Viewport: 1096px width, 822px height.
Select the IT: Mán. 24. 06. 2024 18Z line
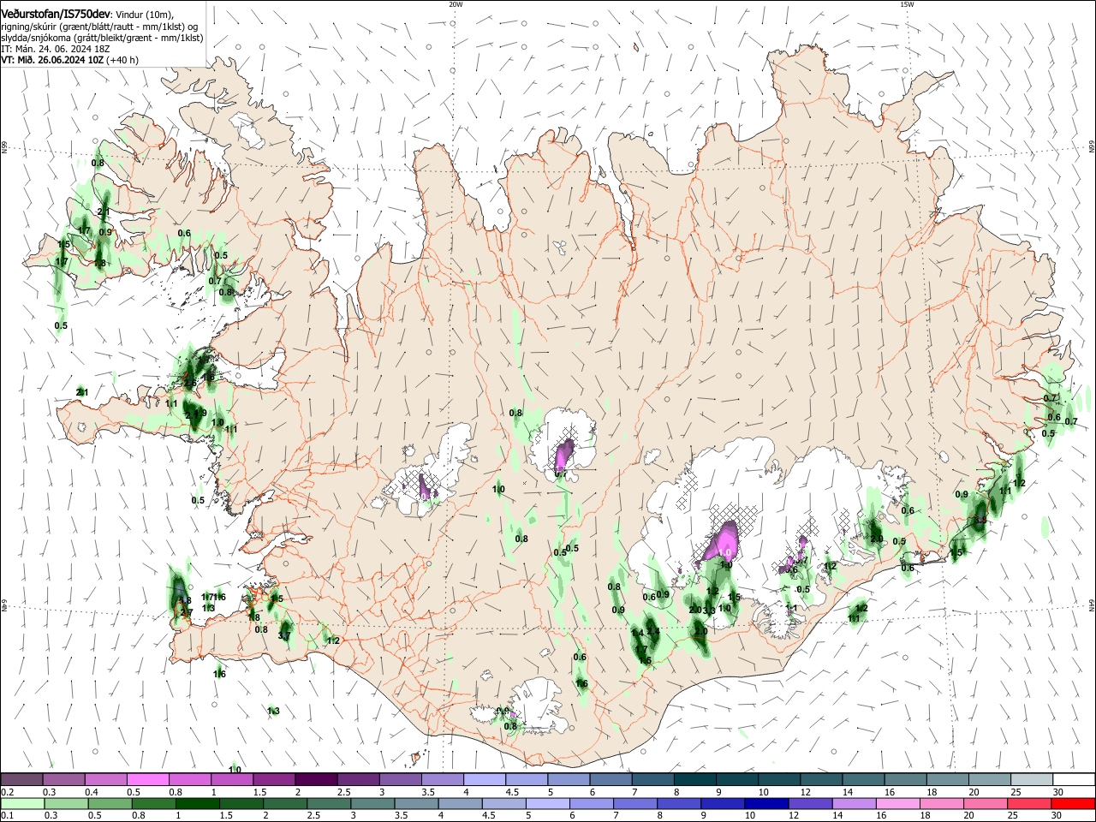click(56, 50)
